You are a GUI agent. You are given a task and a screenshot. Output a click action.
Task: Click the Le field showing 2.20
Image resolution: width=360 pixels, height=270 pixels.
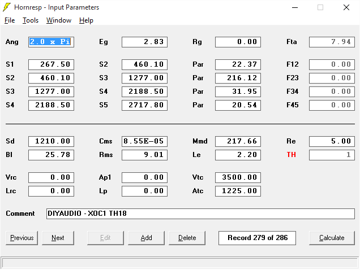(238, 155)
